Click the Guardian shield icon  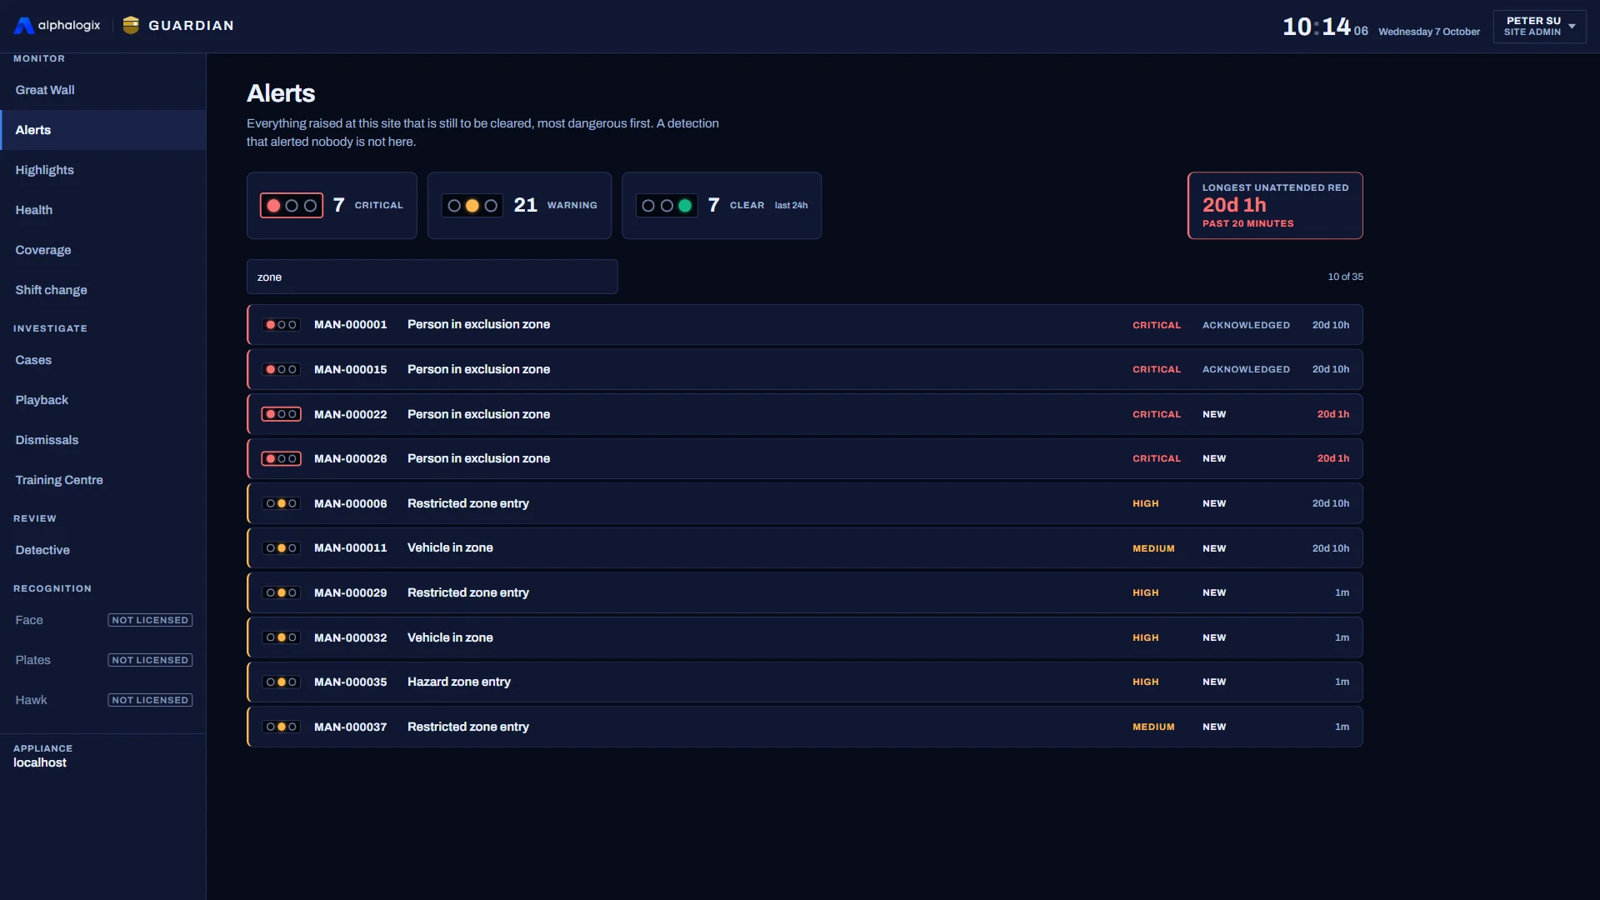point(131,25)
